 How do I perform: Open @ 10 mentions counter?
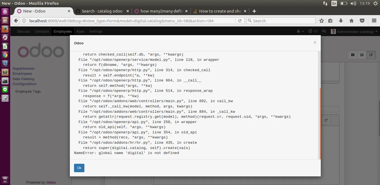click(313, 32)
